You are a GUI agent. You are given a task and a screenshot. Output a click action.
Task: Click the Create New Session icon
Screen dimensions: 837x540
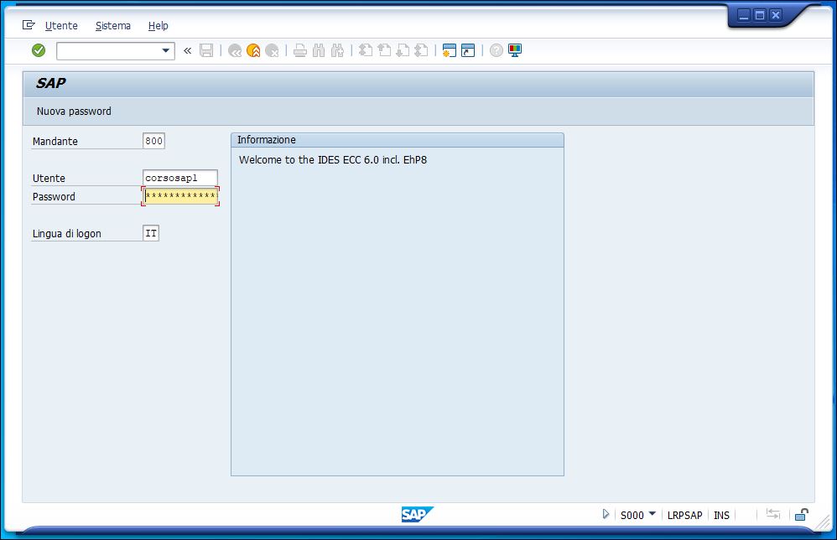[449, 50]
